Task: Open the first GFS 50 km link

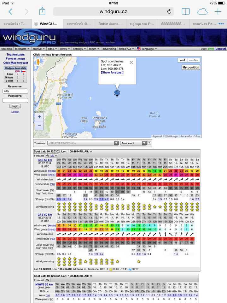Action: (x=45, y=160)
